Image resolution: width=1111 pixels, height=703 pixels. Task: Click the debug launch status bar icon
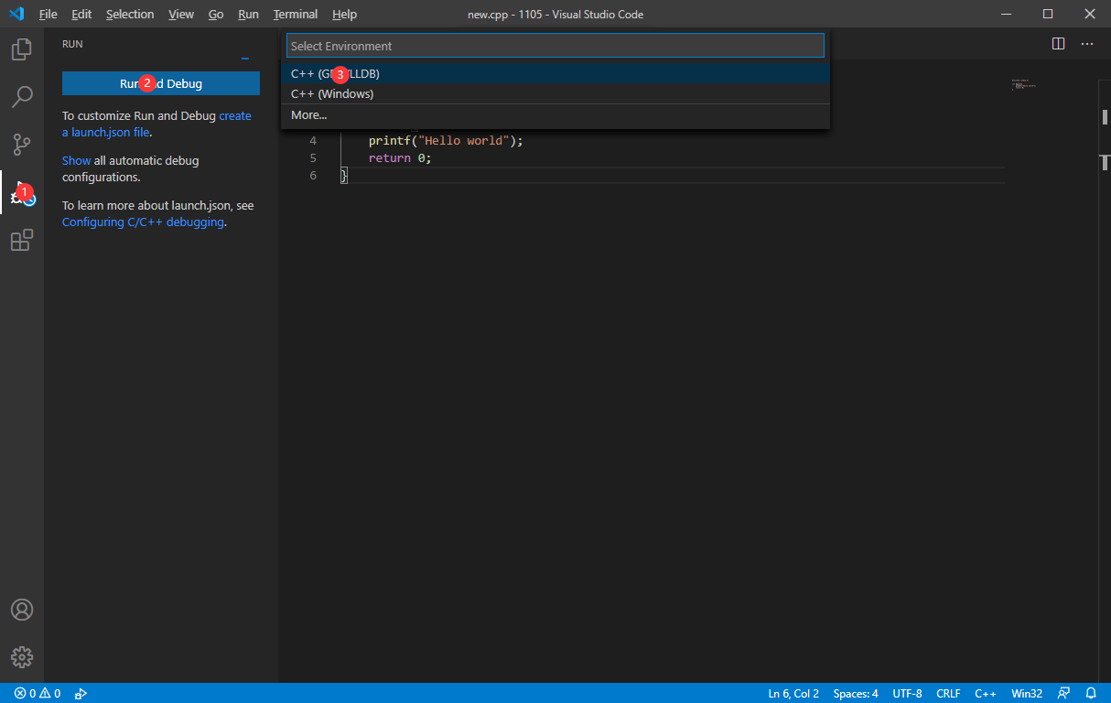click(81, 693)
